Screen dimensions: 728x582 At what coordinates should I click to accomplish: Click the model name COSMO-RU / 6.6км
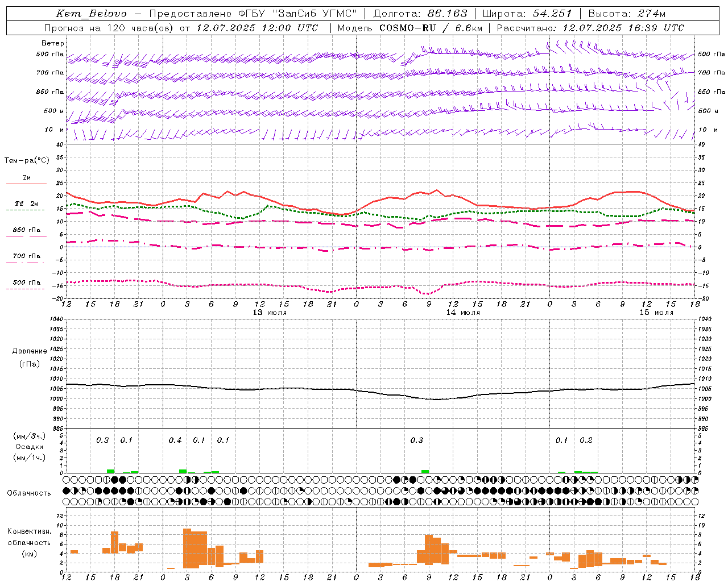pos(430,28)
